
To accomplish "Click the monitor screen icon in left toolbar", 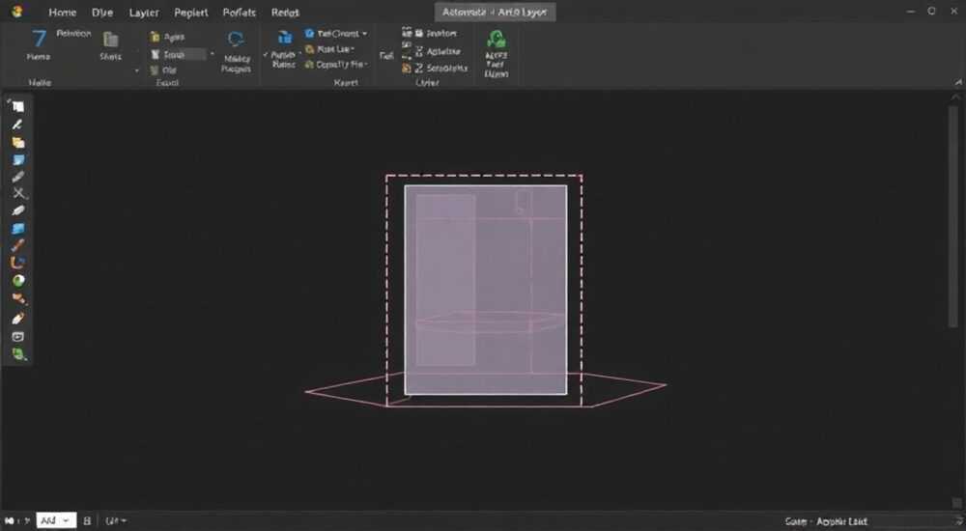I will click(x=17, y=336).
